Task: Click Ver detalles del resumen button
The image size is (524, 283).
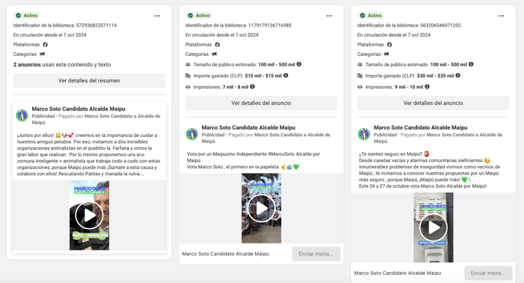Action: [89, 80]
